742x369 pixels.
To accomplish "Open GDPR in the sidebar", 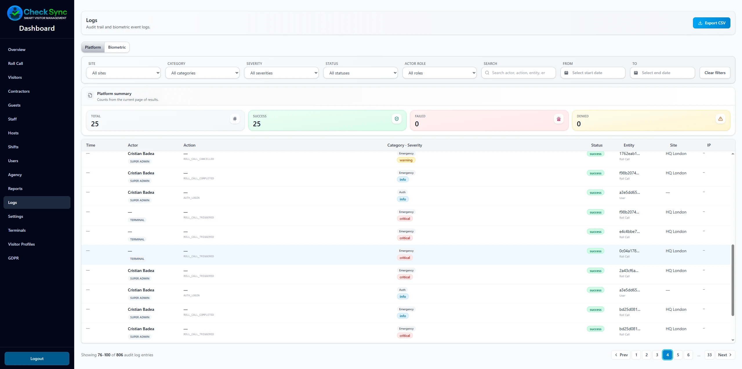I will pos(37,258).
